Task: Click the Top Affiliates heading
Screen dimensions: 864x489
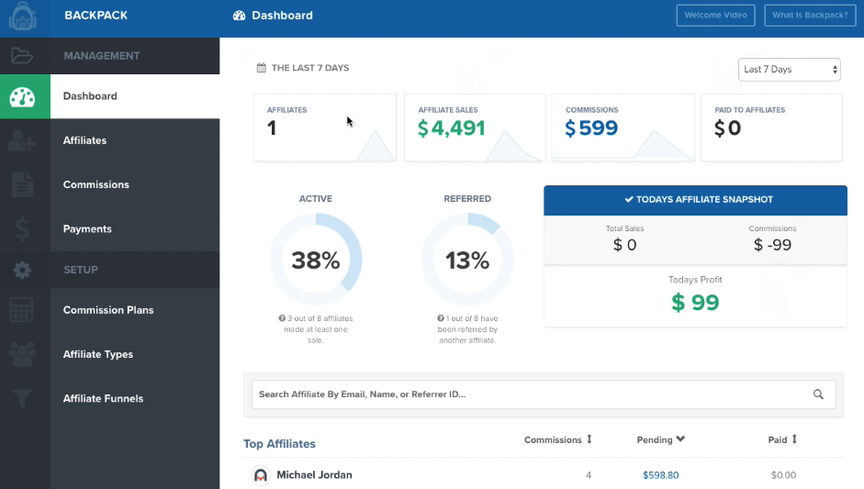Action: [279, 444]
